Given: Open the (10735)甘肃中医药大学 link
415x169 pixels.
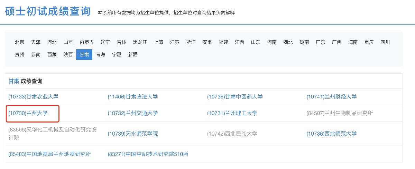Looking at the screenshot, I should [x=235, y=97].
